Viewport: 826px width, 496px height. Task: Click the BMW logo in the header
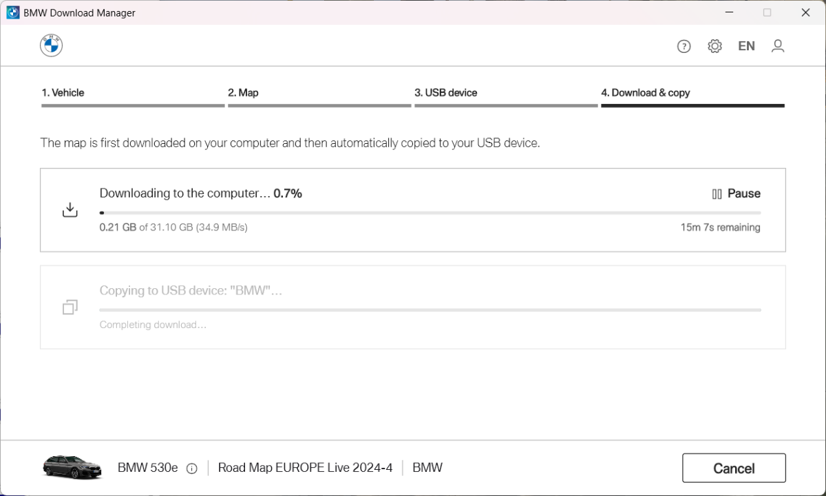coord(51,45)
